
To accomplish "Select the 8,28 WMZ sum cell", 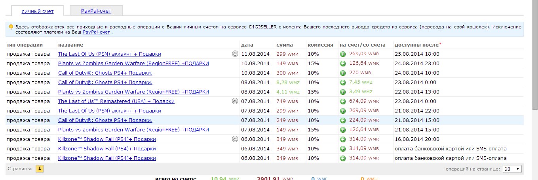I will (x=287, y=82).
